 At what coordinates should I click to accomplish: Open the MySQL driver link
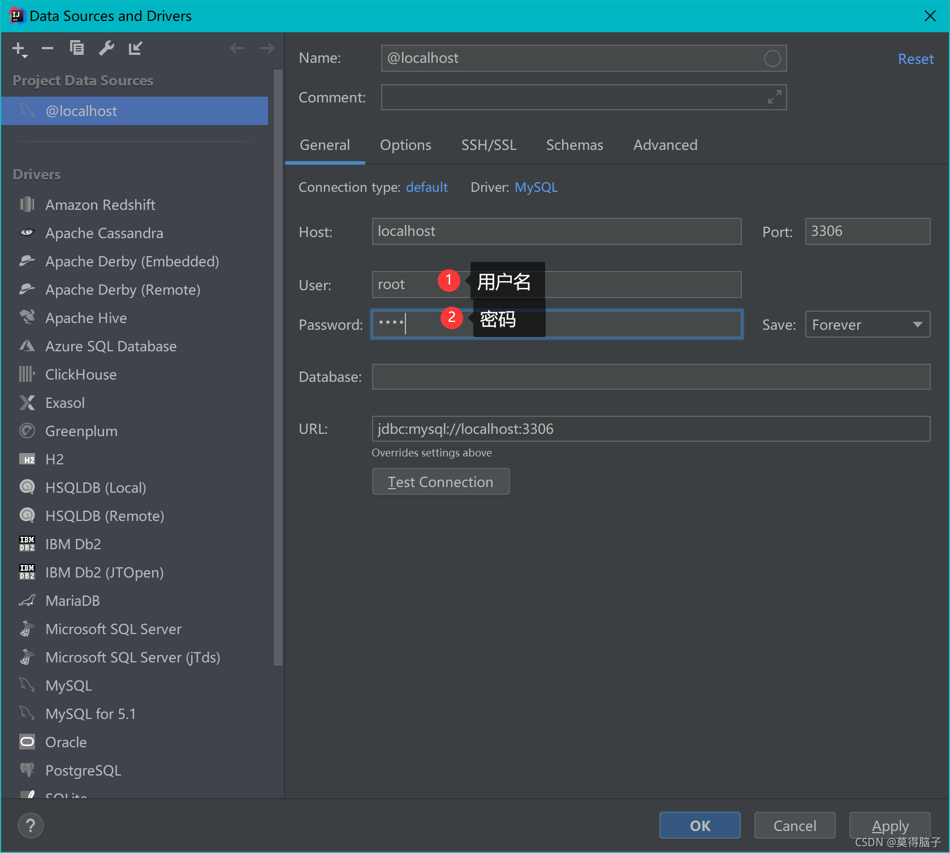(536, 187)
